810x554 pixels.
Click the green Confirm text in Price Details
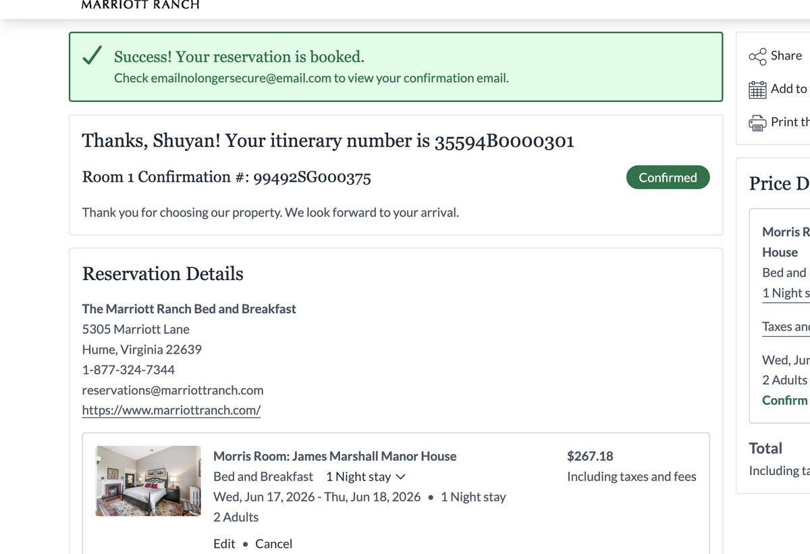tap(785, 400)
